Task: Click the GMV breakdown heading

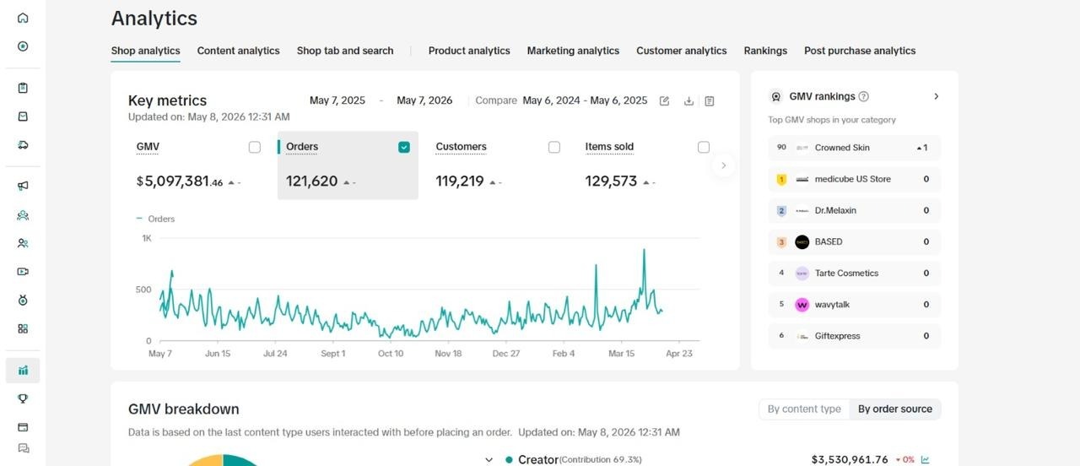Action: pyautogui.click(x=184, y=409)
